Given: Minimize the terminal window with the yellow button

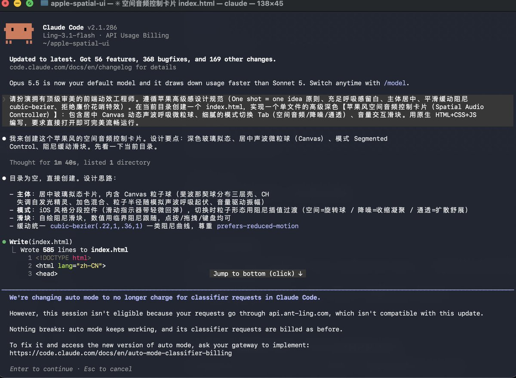Looking at the screenshot, I should 18,4.
